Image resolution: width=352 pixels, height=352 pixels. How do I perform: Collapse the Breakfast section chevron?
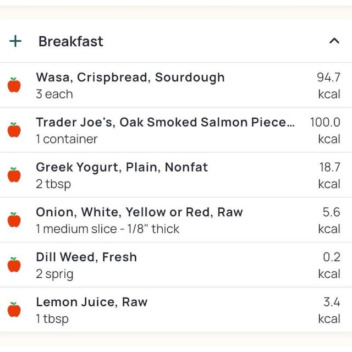[x=334, y=41]
